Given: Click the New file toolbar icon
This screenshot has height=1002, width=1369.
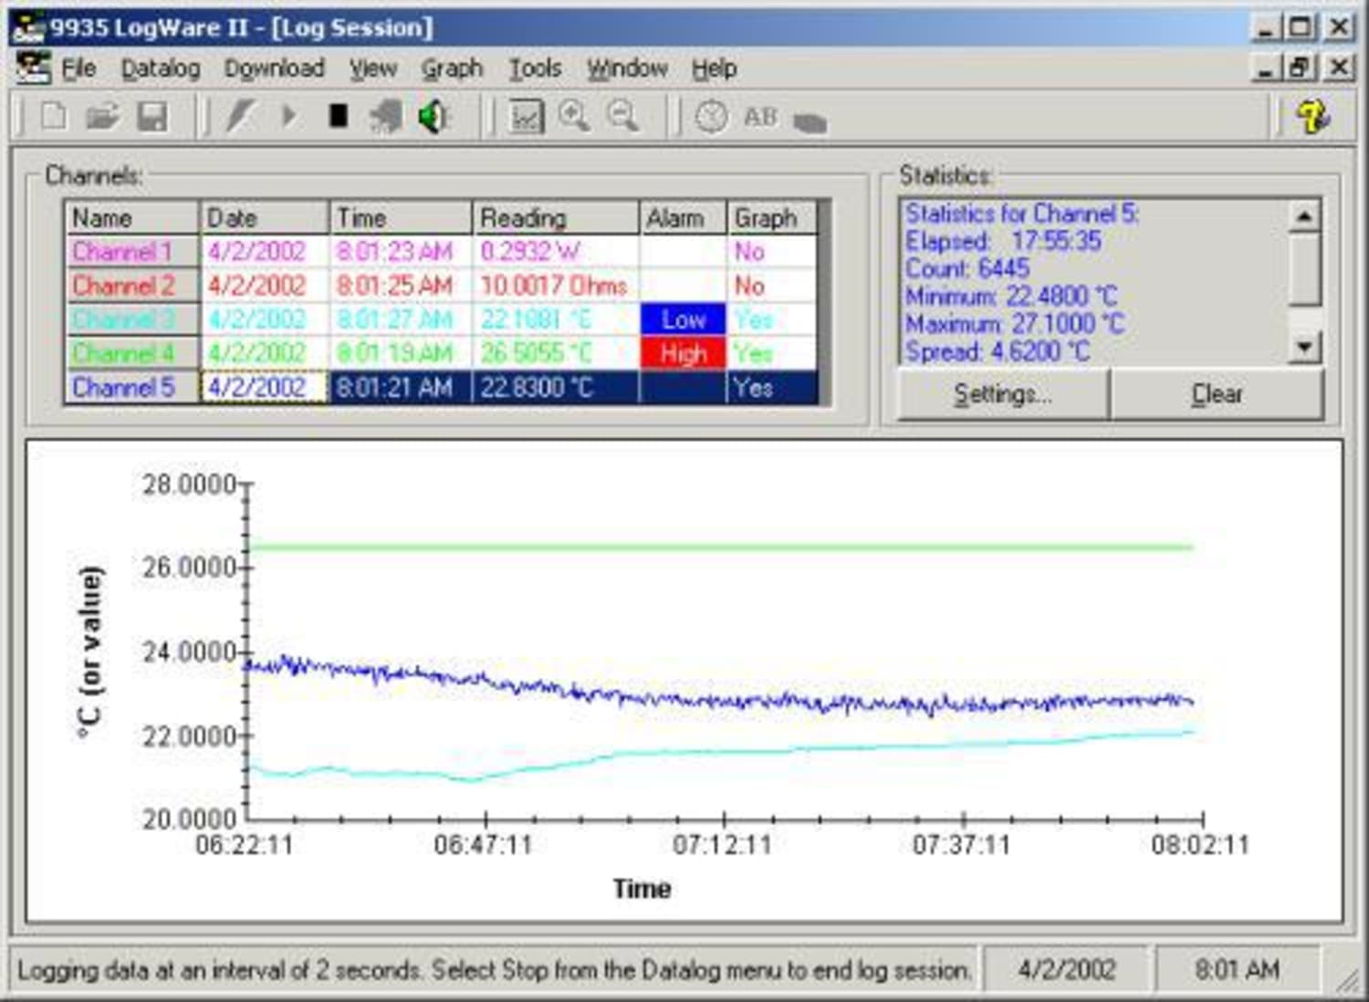Looking at the screenshot, I should tap(54, 117).
